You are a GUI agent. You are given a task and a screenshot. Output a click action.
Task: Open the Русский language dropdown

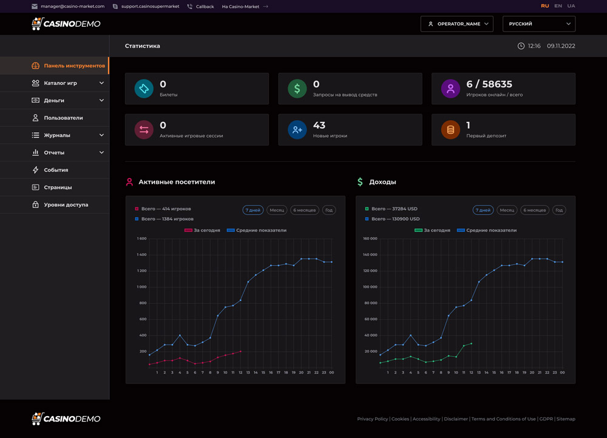coord(539,24)
